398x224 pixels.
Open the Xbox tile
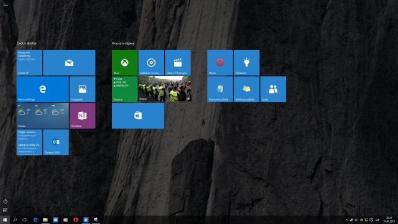(x=124, y=62)
